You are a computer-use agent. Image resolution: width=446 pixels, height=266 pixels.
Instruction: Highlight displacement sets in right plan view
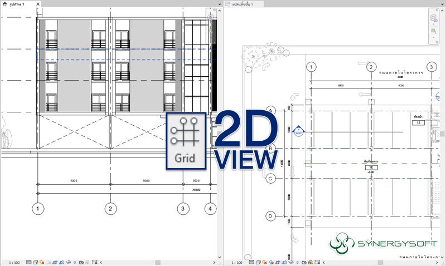coord(317,262)
